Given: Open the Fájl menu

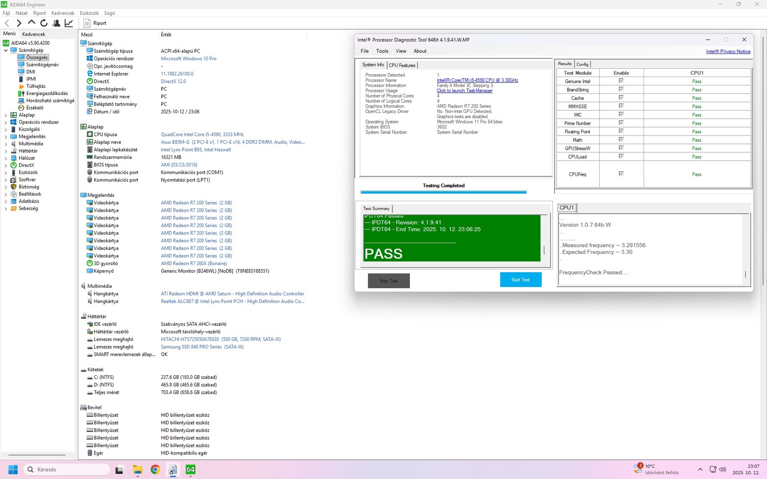Looking at the screenshot, I should coord(6,13).
